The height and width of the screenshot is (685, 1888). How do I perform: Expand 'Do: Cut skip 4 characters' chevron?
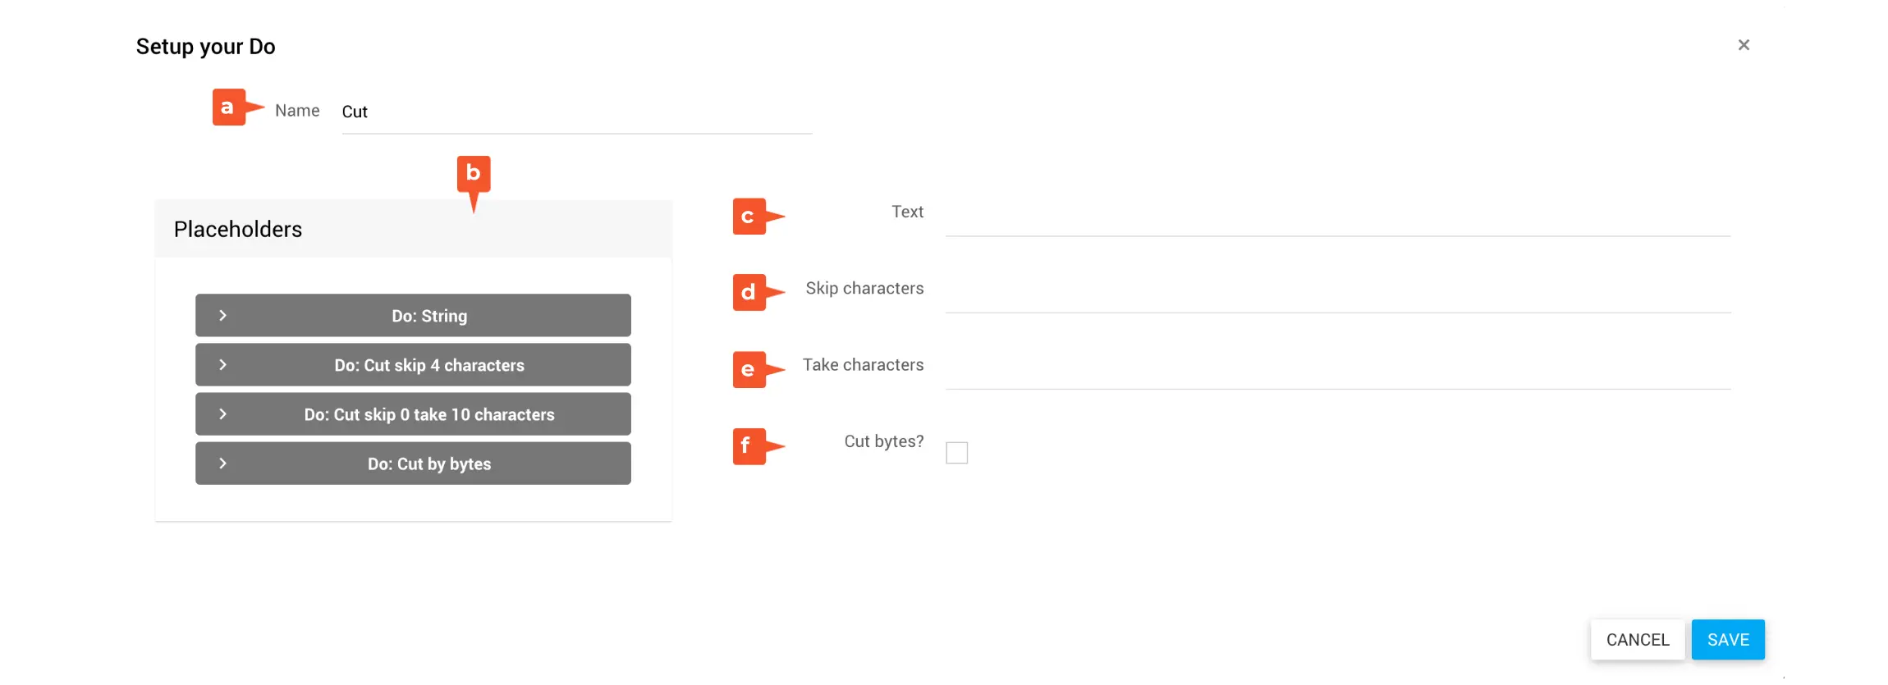222,365
